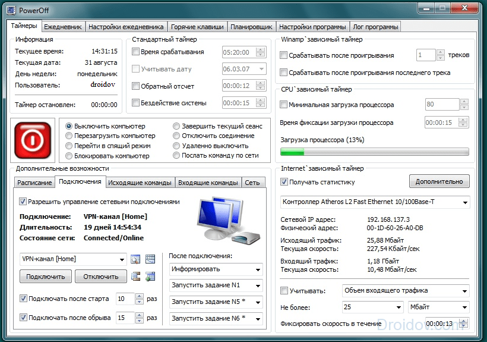Image resolution: width=487 pixels, height=342 pixels.
Task: Click the CPU load progress bar
Action: [x=374, y=152]
